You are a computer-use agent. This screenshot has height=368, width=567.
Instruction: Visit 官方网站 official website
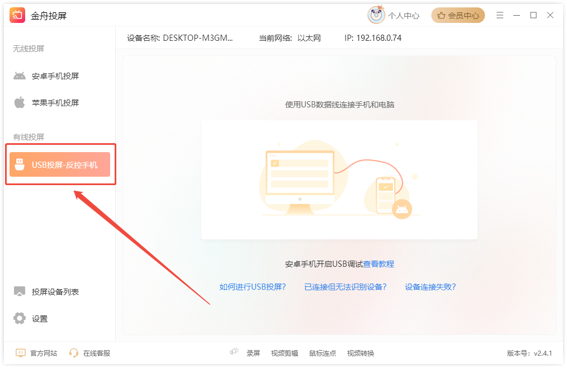44,353
